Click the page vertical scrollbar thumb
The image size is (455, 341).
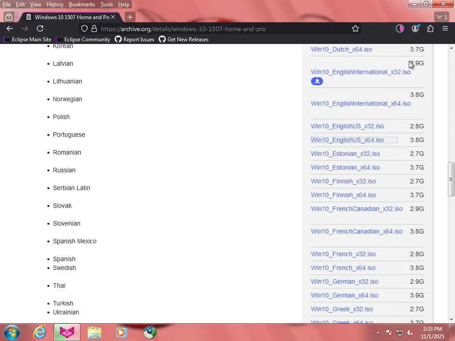point(451,179)
